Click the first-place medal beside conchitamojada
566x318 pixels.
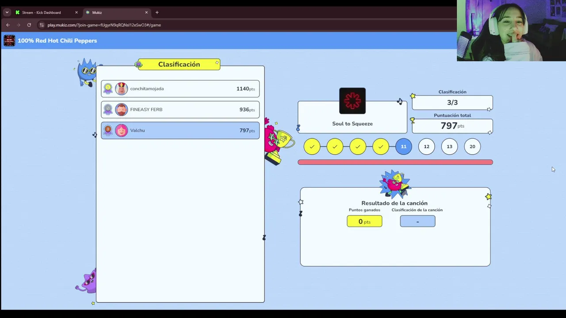tap(108, 89)
